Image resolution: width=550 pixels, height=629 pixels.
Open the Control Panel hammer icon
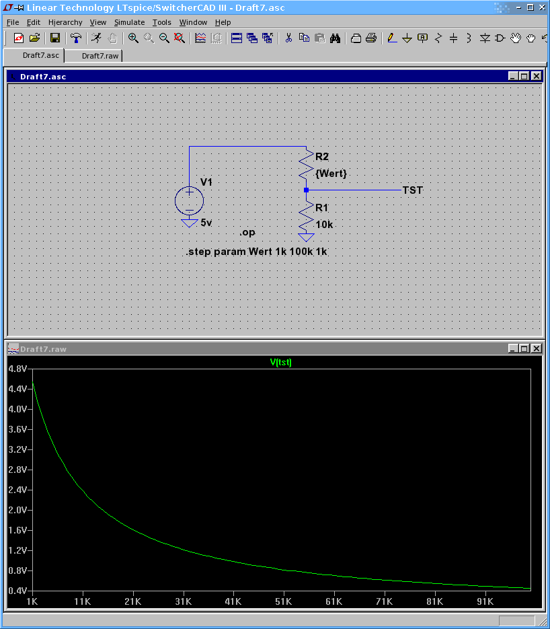(76, 38)
